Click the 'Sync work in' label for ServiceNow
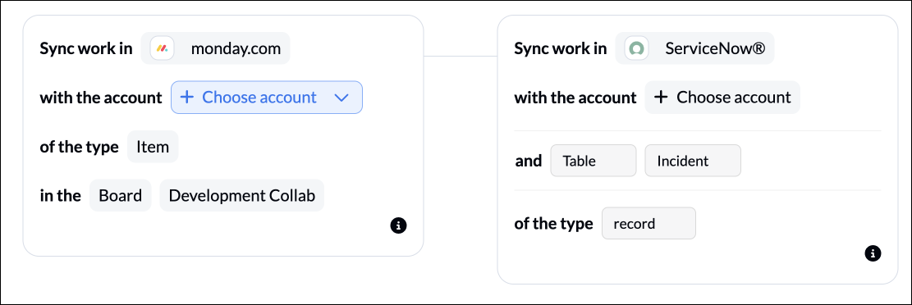912x305 pixels. pos(560,48)
